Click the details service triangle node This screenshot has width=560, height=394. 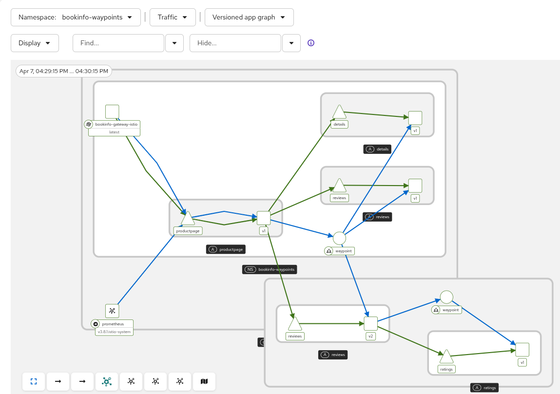(339, 113)
